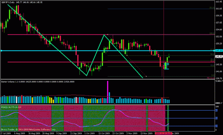
Task: Click the Fibonacci 161.8 level label
Action: tap(212, 8)
